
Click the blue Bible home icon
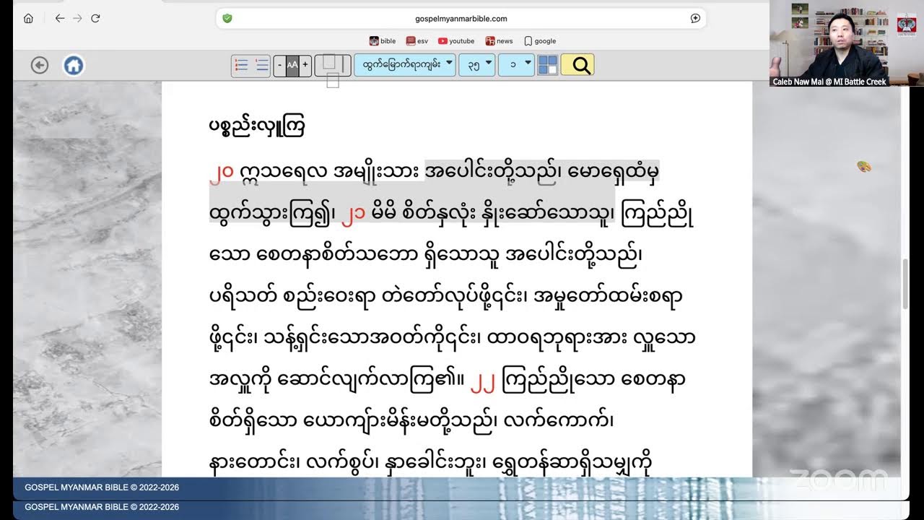[x=73, y=66]
